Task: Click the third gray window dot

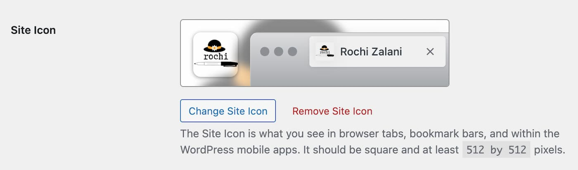Action: (x=292, y=52)
